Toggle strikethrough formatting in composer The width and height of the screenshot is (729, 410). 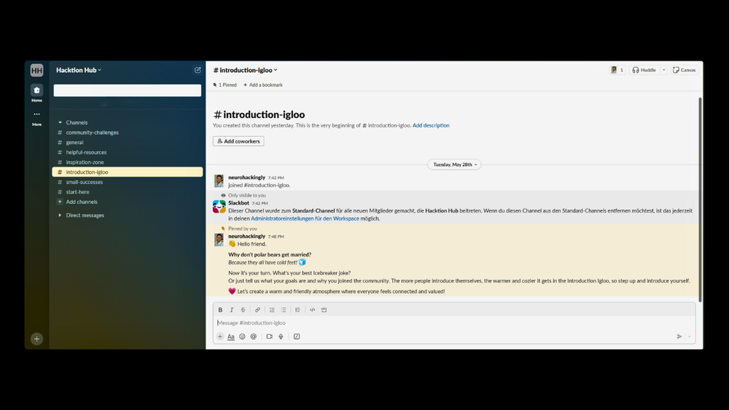point(243,310)
